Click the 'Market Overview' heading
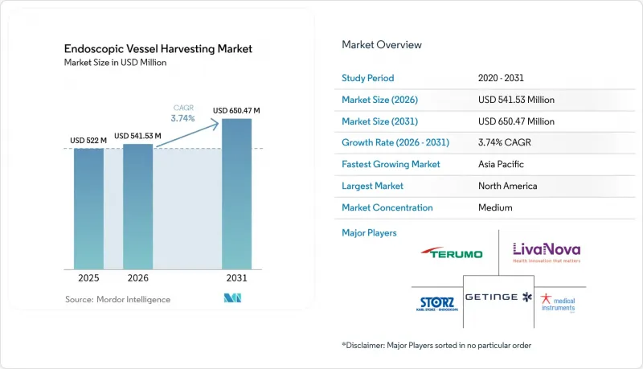 pyautogui.click(x=382, y=45)
